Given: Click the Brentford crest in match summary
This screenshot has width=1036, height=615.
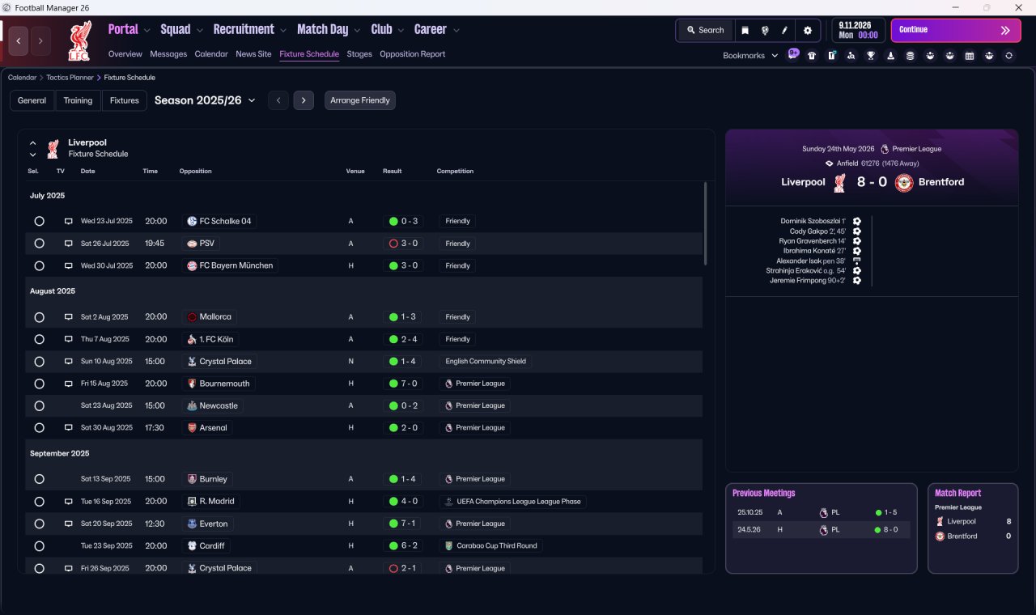Looking at the screenshot, I should click(904, 183).
